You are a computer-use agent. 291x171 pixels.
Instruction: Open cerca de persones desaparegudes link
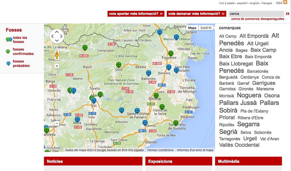pos(258,19)
